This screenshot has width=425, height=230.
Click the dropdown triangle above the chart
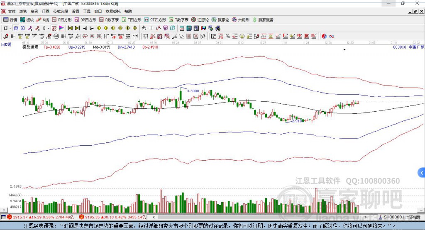point(344,50)
